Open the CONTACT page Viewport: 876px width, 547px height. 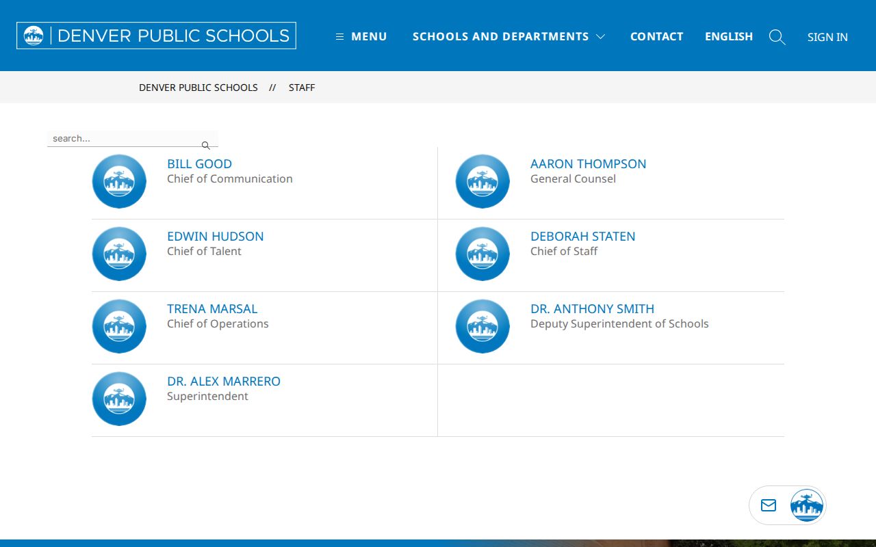click(656, 36)
